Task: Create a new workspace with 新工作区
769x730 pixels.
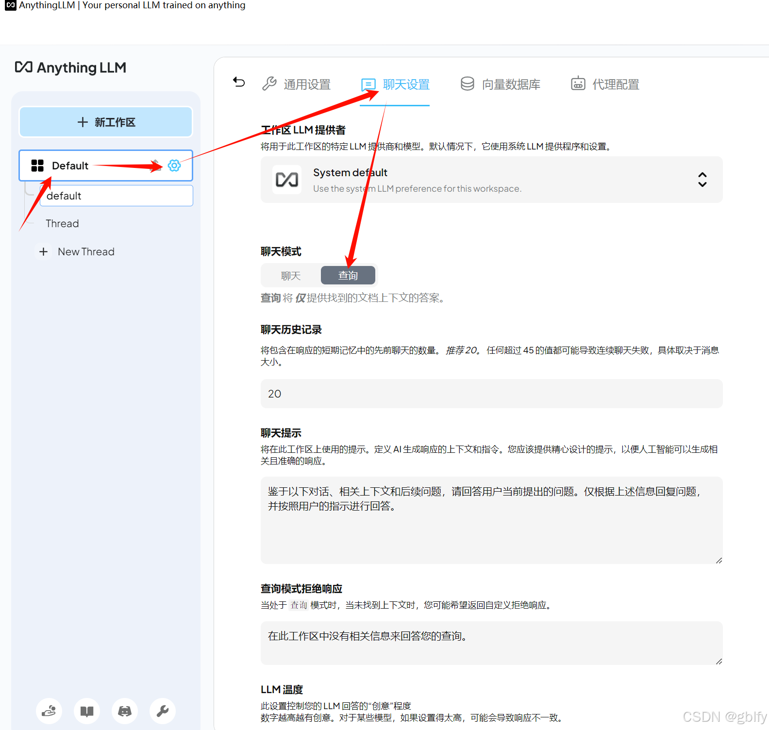Action: (x=106, y=122)
